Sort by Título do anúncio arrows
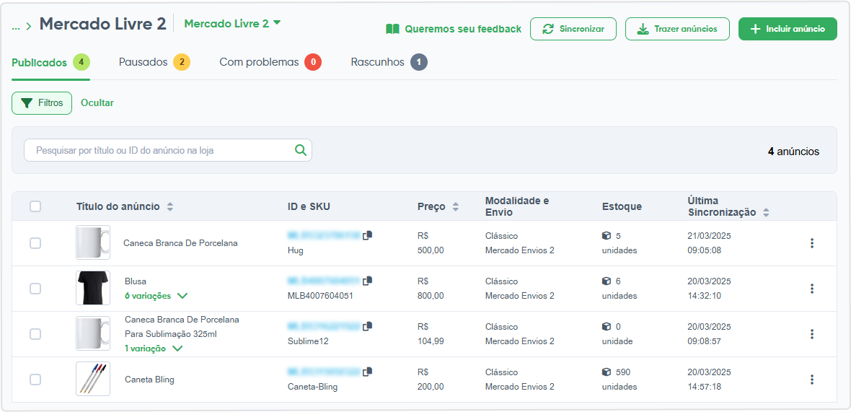The width and height of the screenshot is (851, 412). [170, 207]
